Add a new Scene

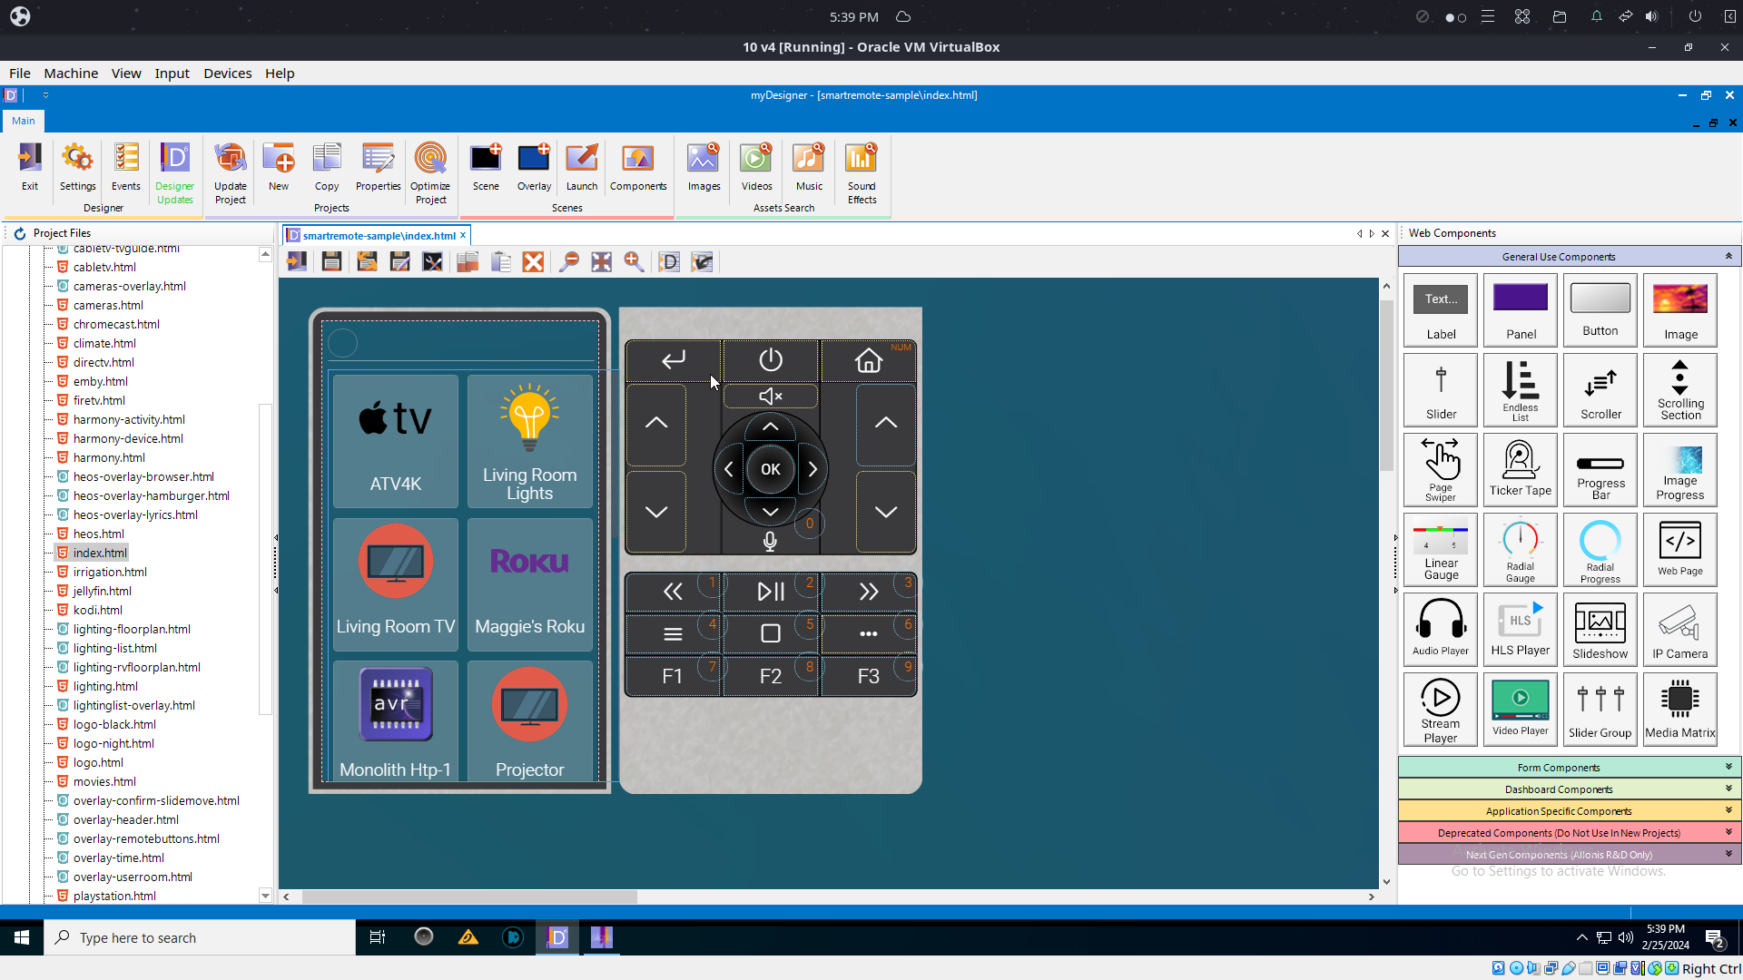[x=486, y=167]
